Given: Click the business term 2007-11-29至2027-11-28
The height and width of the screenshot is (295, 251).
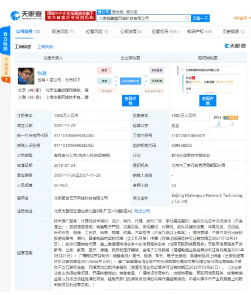Looking at the screenshot, I should (77, 175).
